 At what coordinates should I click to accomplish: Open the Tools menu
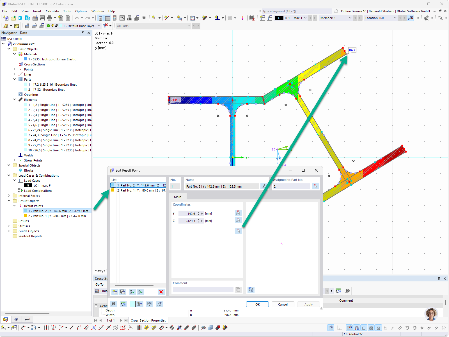67,11
